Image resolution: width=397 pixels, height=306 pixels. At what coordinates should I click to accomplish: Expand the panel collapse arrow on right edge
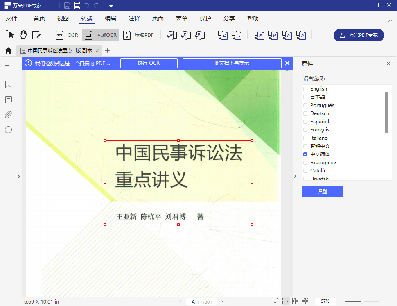tap(295, 176)
